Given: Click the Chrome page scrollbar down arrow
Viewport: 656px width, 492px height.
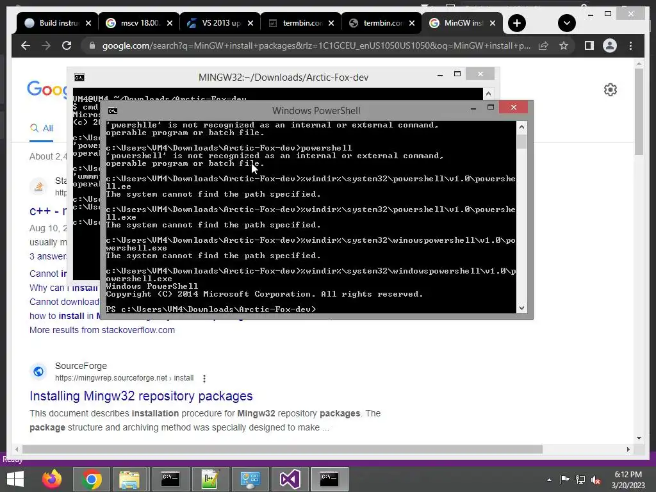Looking at the screenshot, I should (x=639, y=438).
